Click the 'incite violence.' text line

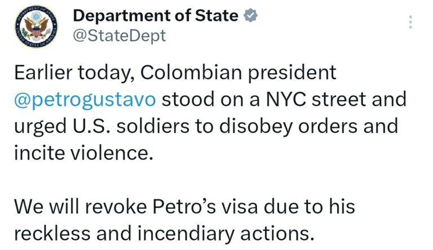pyautogui.click(x=83, y=153)
